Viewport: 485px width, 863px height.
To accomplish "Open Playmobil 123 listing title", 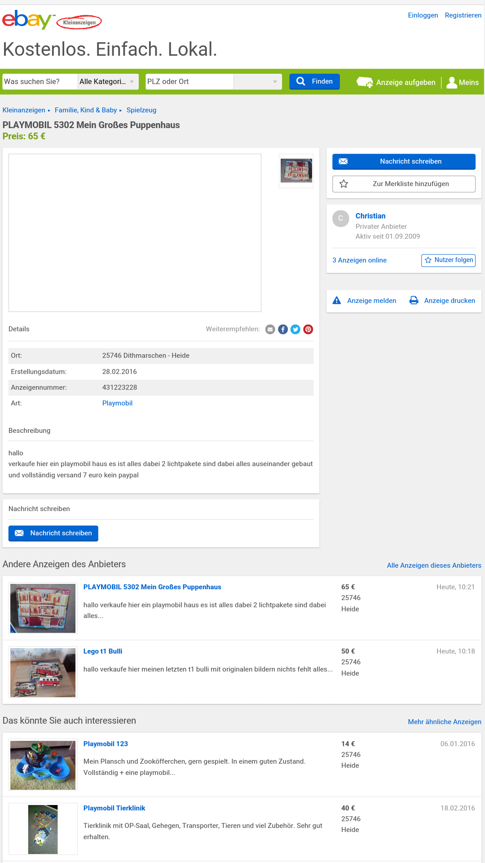I will (106, 744).
